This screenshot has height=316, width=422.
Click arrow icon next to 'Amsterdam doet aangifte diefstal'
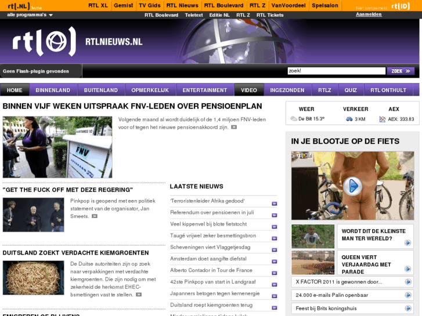(x=274, y=261)
